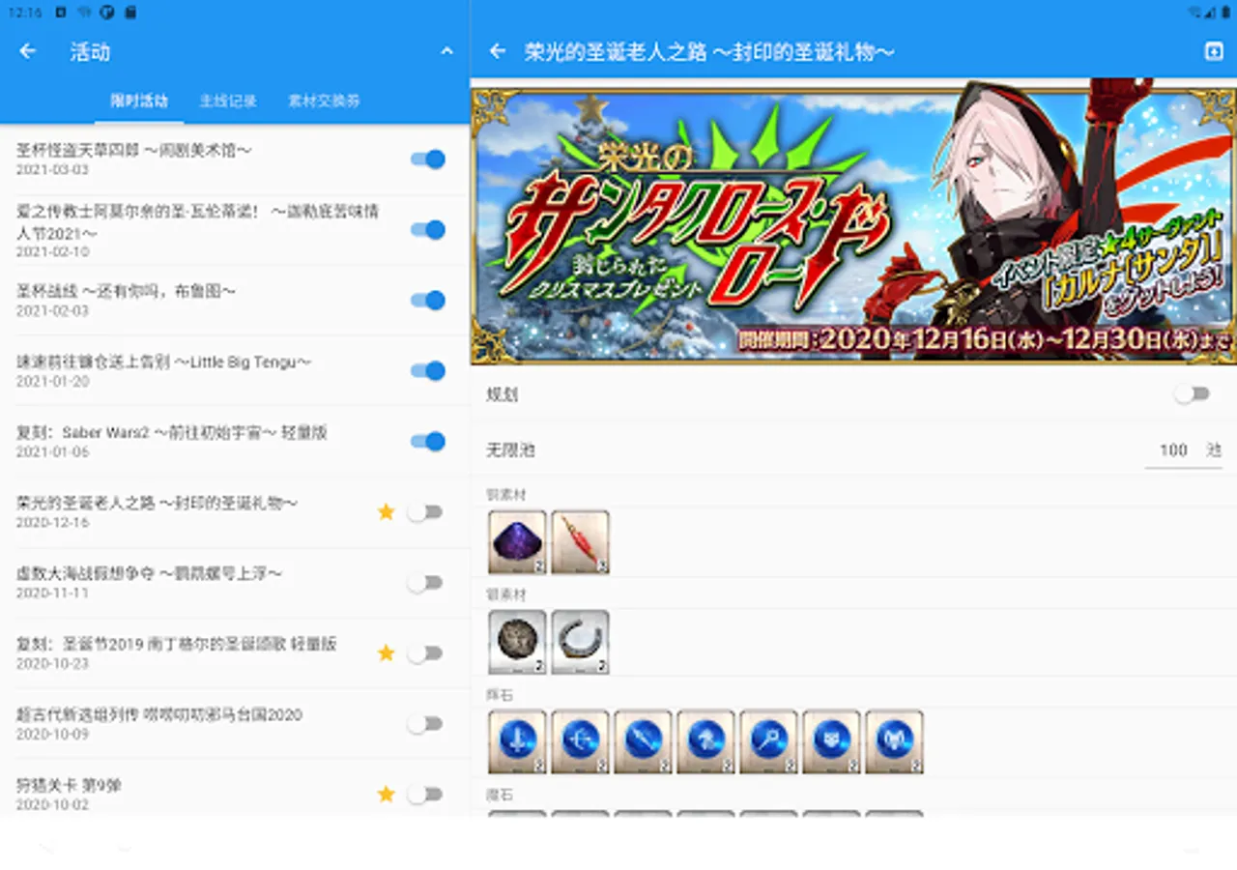The image size is (1237, 870).
Task: Select 荣光的圣诞老人之路 in the event list
Action: [x=235, y=512]
